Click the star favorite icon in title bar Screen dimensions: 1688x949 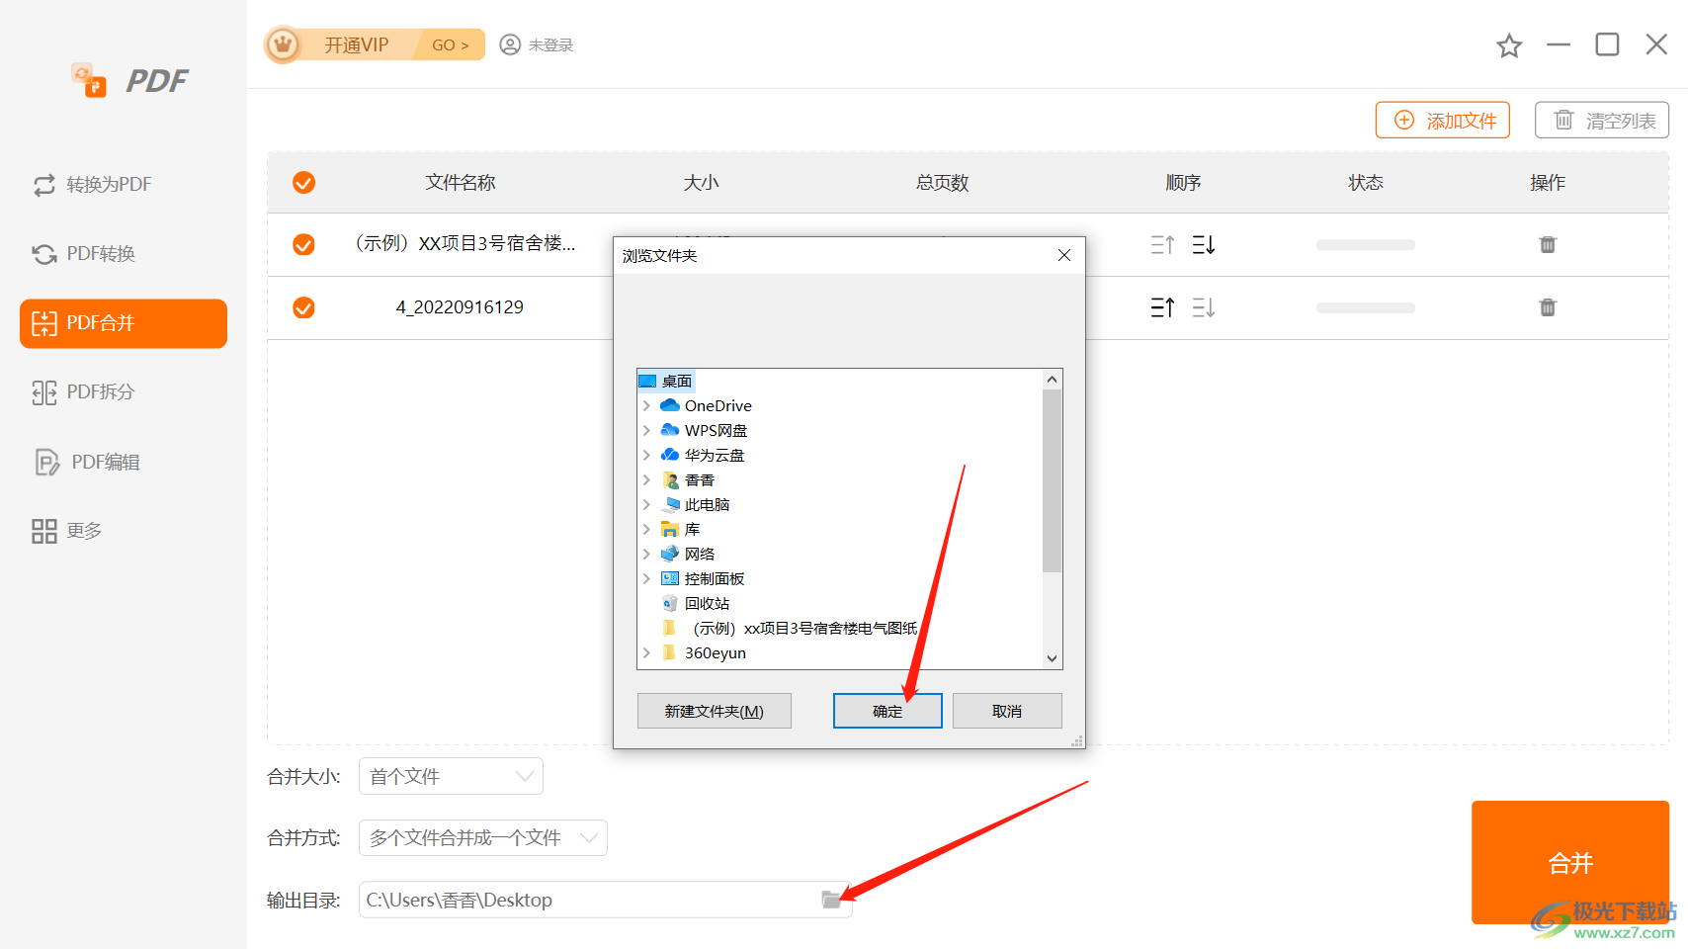(x=1509, y=45)
